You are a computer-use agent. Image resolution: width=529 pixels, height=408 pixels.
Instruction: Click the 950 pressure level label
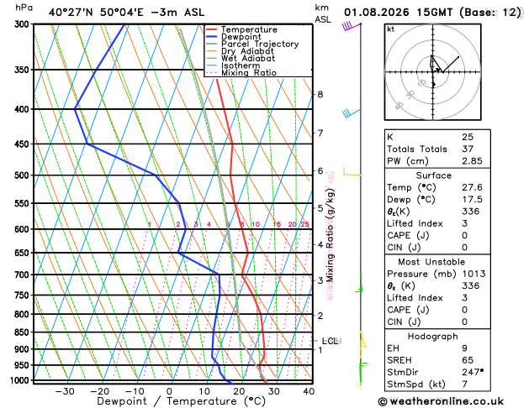pyautogui.click(x=24, y=365)
